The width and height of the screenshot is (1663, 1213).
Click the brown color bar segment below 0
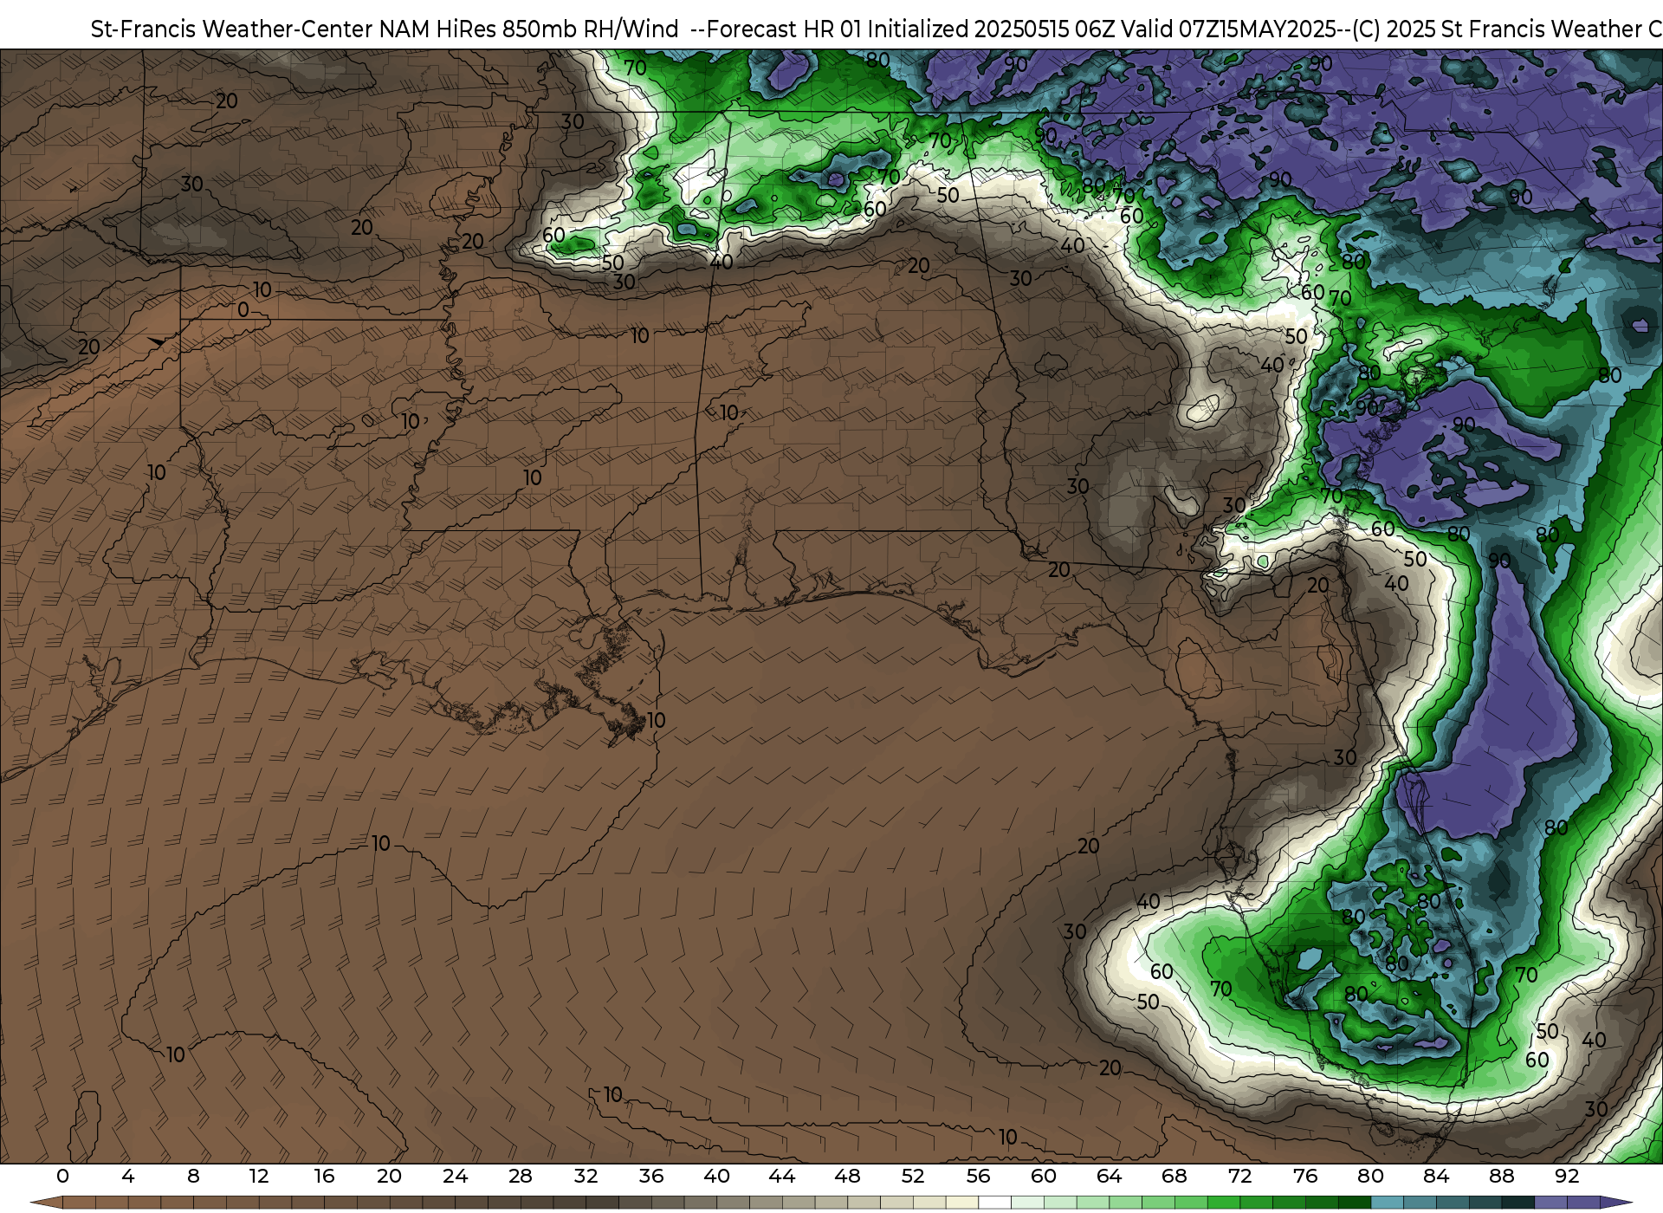[79, 1203]
